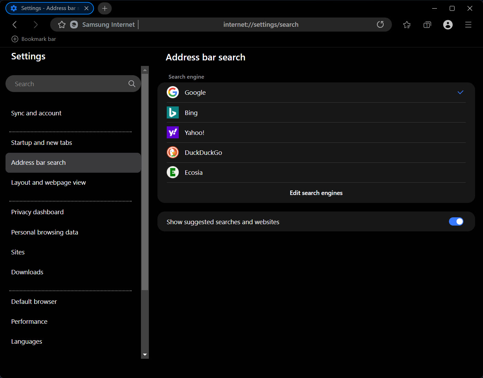Open Privacy dashboard settings section
Image resolution: width=483 pixels, height=378 pixels.
tap(37, 212)
